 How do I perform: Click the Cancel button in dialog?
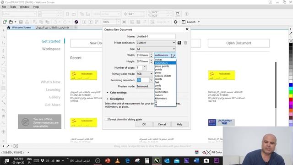(162, 124)
